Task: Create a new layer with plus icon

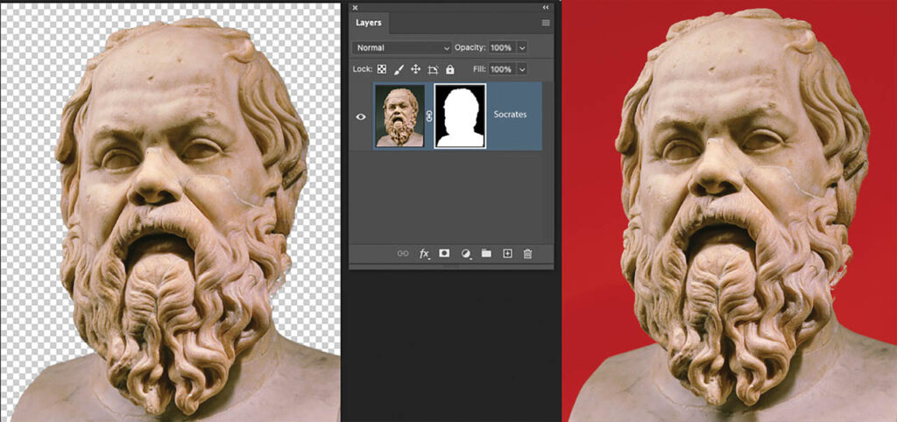Action: coord(507,253)
